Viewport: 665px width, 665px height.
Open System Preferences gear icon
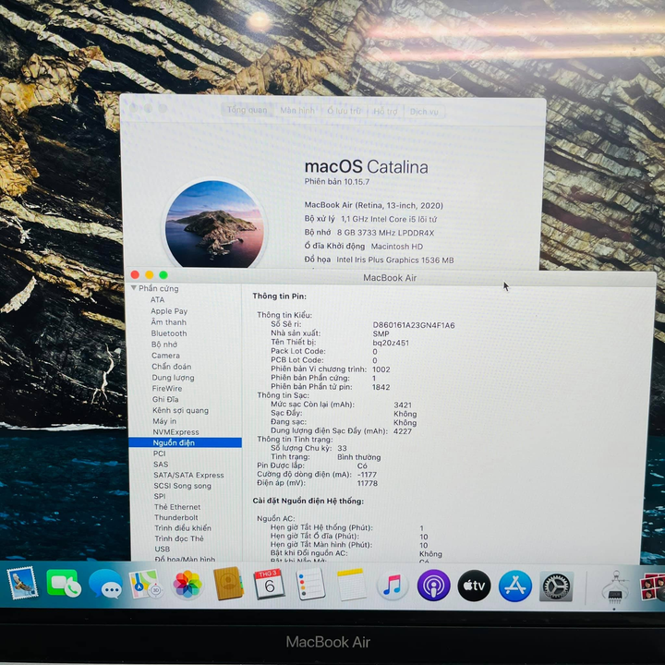[556, 586]
